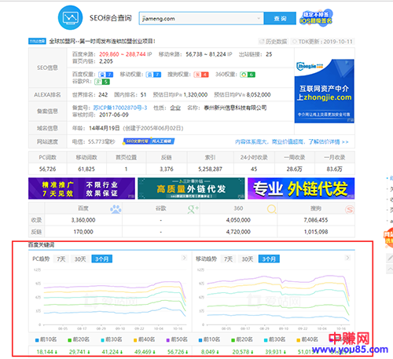Open the 高质量外链代发 ad banner
This screenshot has width=393, height=359.
[191, 189]
